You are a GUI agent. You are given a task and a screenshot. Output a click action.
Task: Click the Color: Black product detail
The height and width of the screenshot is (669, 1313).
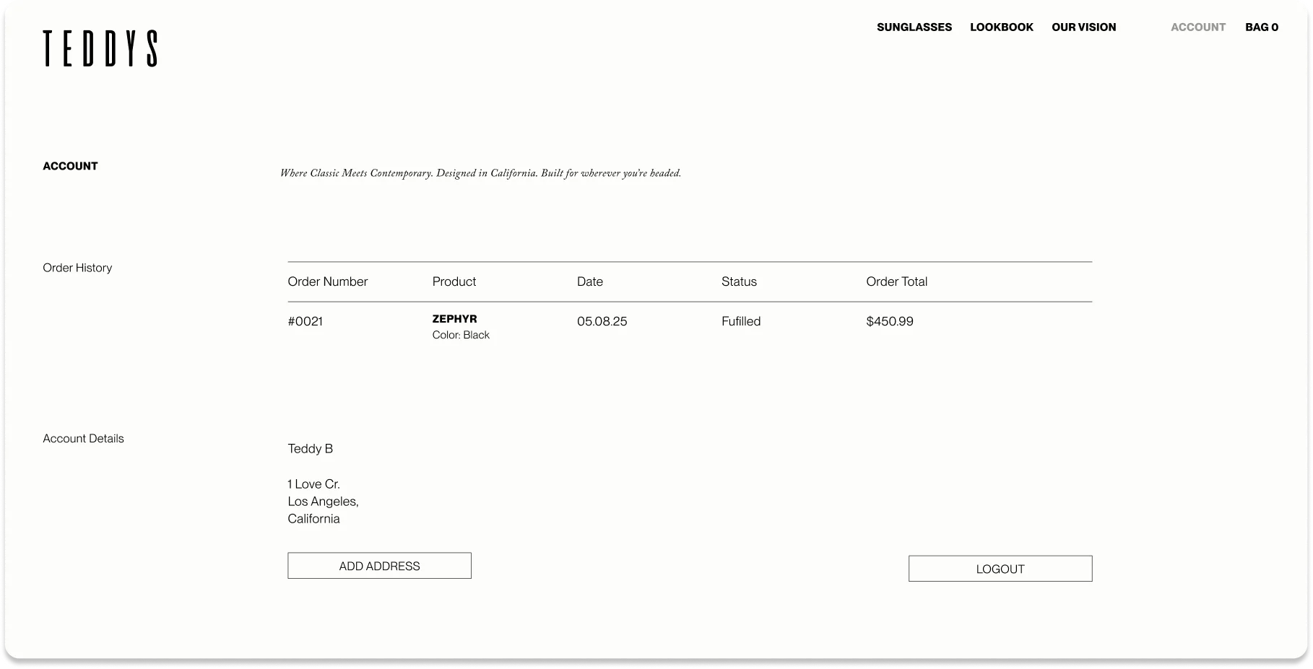[461, 335]
